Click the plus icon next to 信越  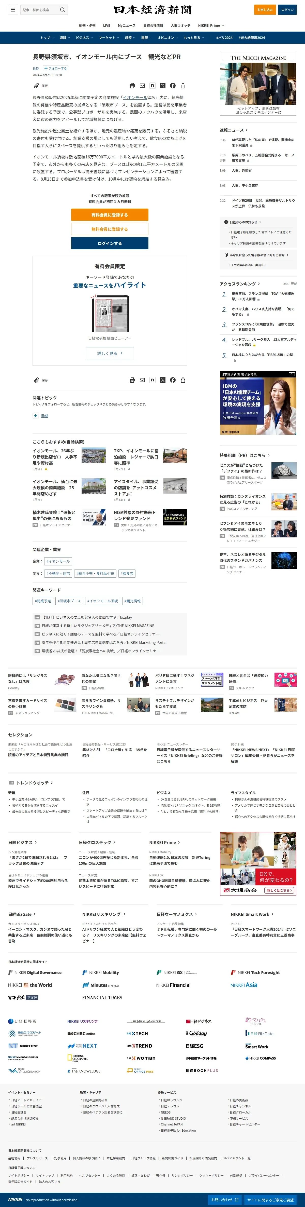[x=36, y=416]
